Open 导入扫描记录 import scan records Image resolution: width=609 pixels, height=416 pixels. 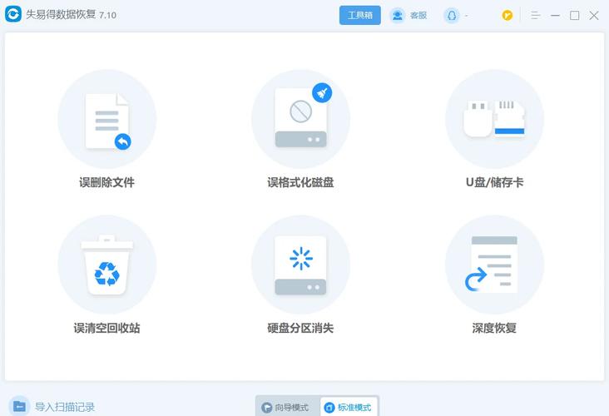[x=65, y=407]
